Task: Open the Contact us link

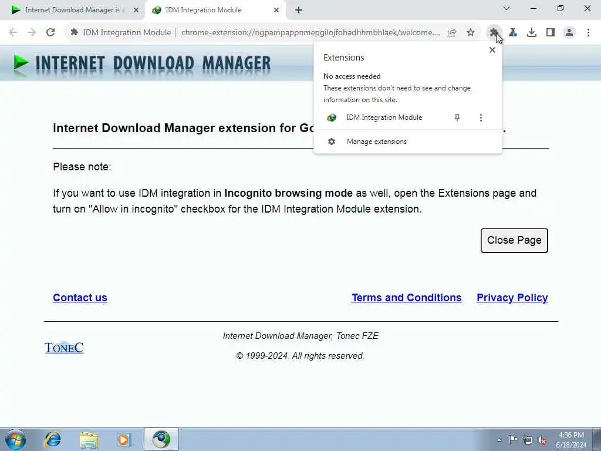Action: coord(80,298)
